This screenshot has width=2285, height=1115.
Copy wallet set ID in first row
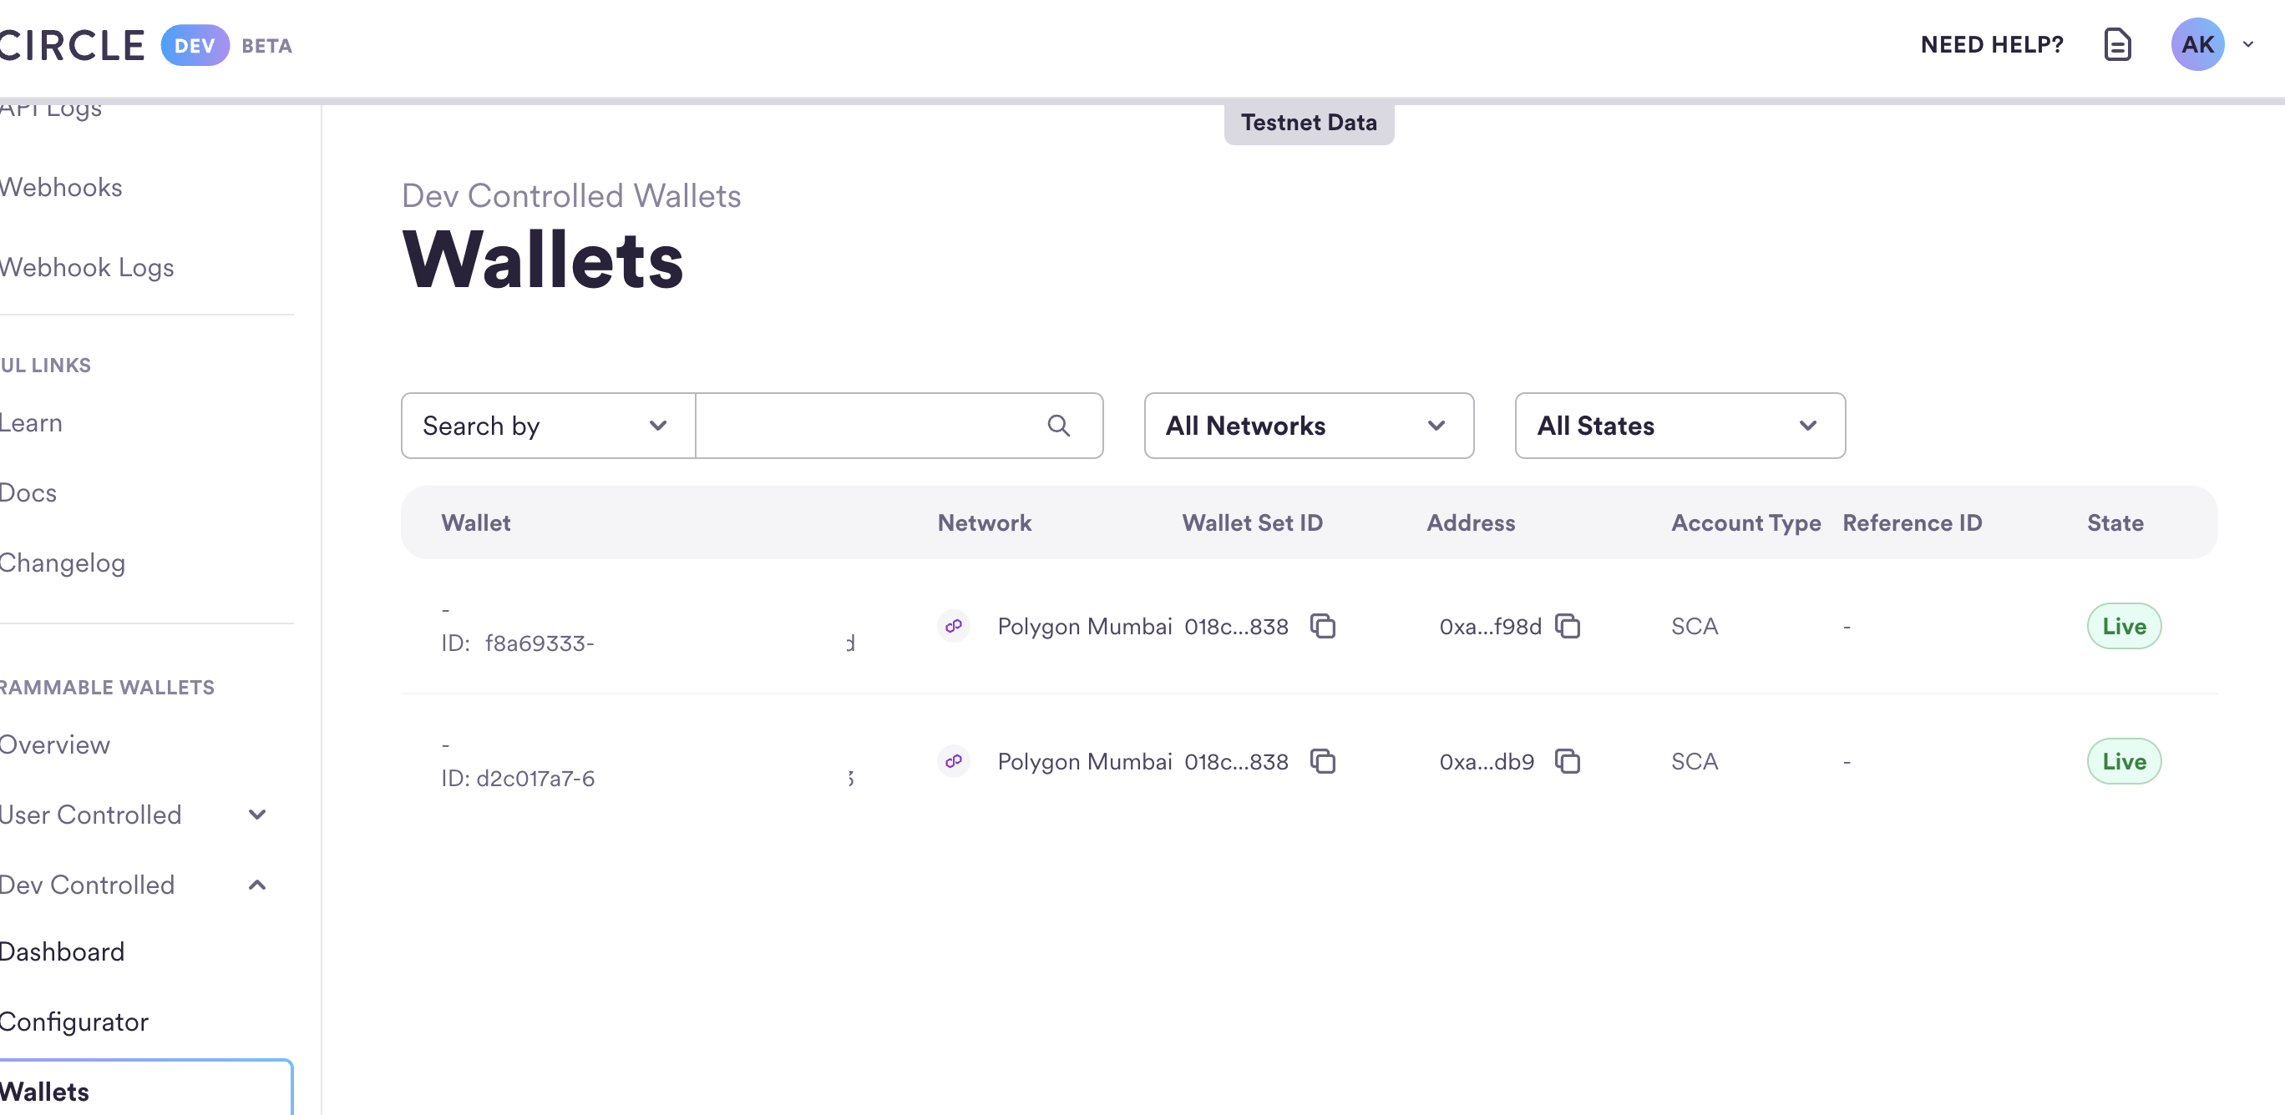pos(1323,627)
